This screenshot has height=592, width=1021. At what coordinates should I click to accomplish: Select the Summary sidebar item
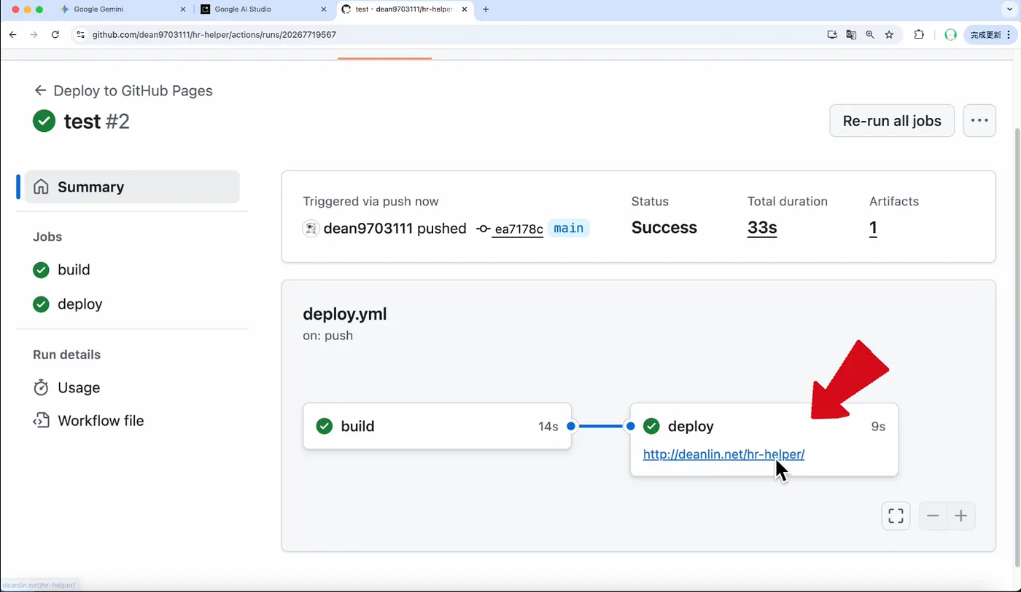132,187
